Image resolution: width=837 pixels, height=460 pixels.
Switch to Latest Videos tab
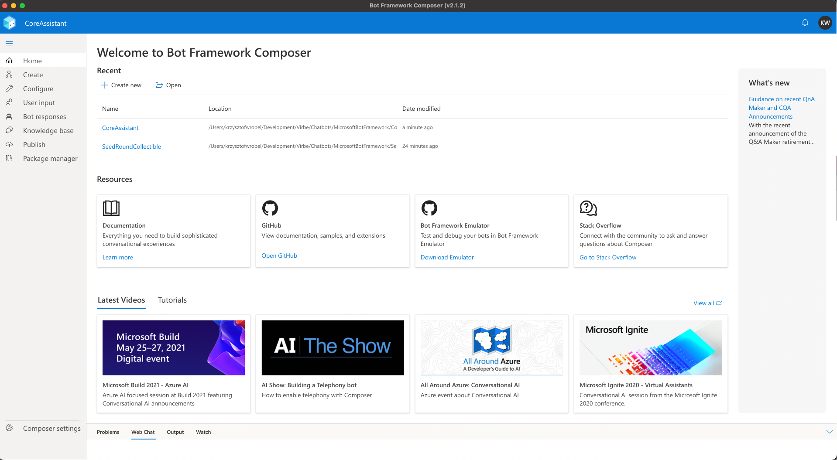[x=121, y=300]
